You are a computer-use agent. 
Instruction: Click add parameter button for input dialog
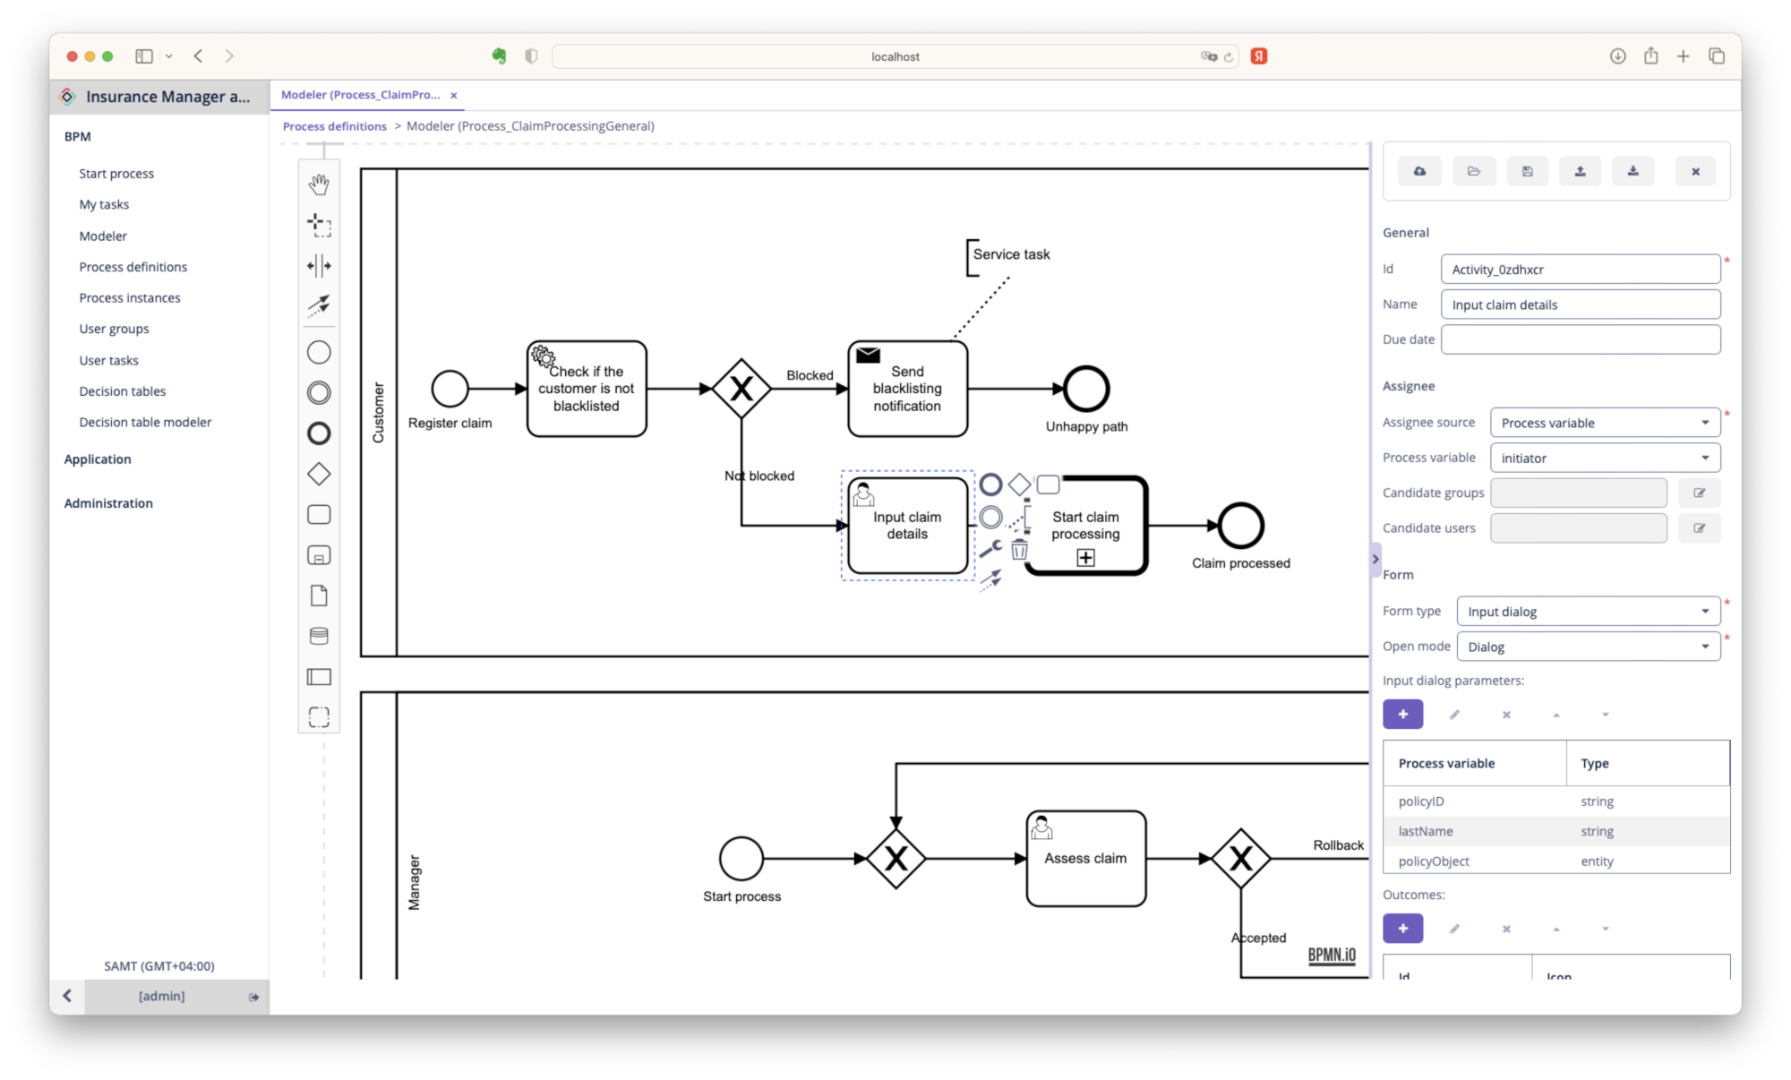(1402, 713)
